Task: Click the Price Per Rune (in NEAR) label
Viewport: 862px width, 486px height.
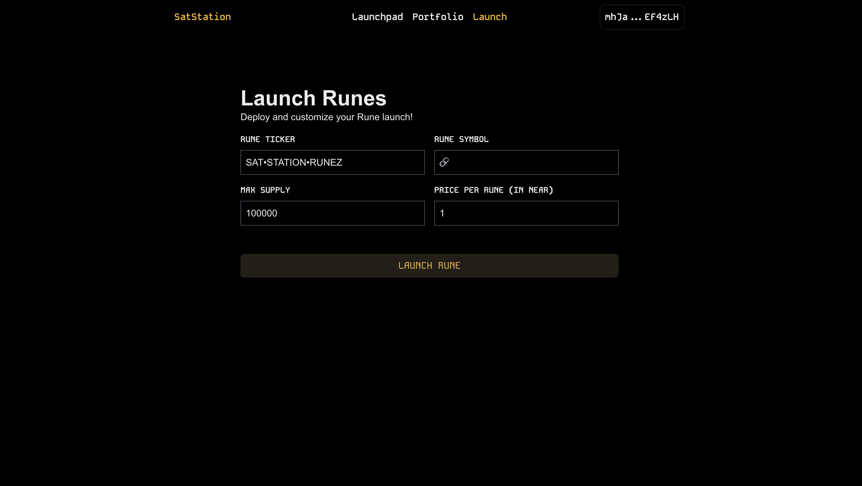Action: coord(494,190)
